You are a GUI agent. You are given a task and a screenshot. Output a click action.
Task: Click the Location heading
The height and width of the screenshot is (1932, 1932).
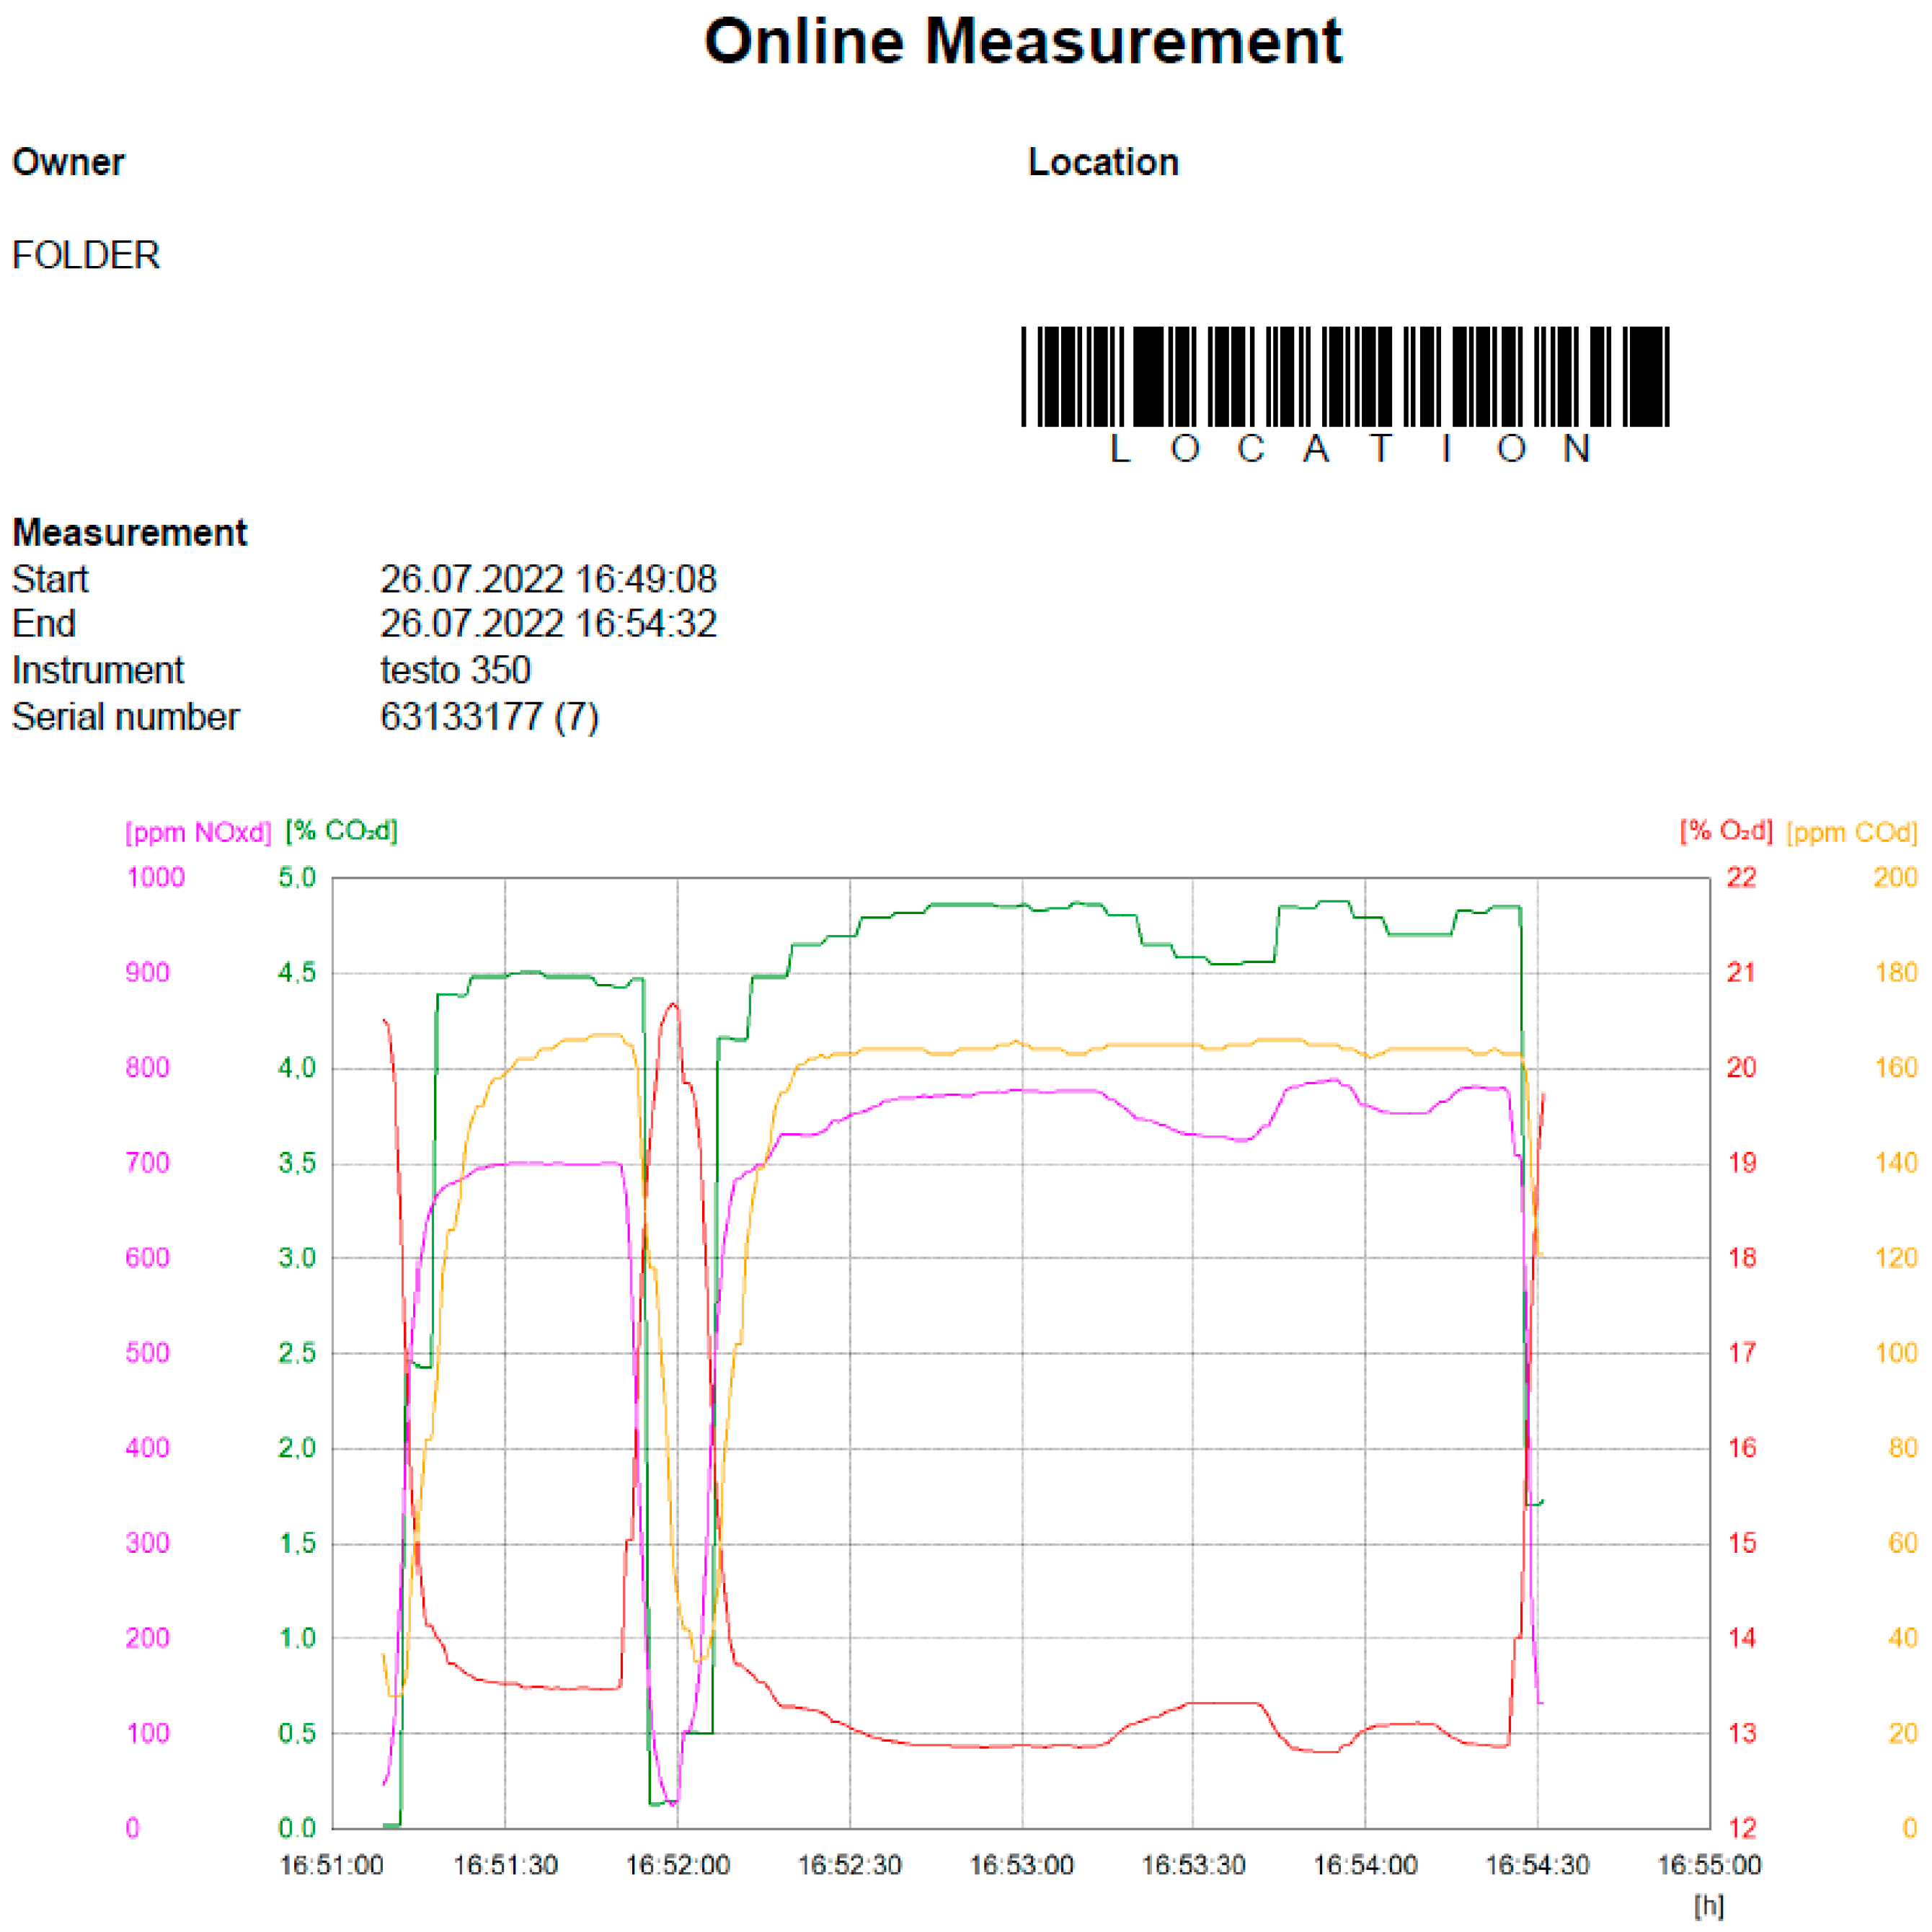pos(1103,162)
